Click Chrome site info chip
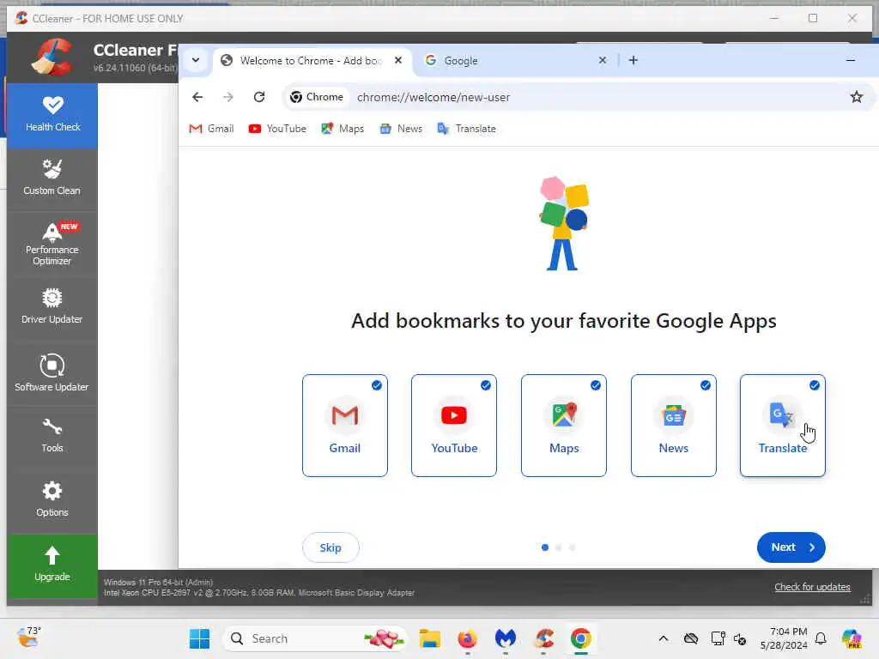The width and height of the screenshot is (879, 659). (x=317, y=97)
